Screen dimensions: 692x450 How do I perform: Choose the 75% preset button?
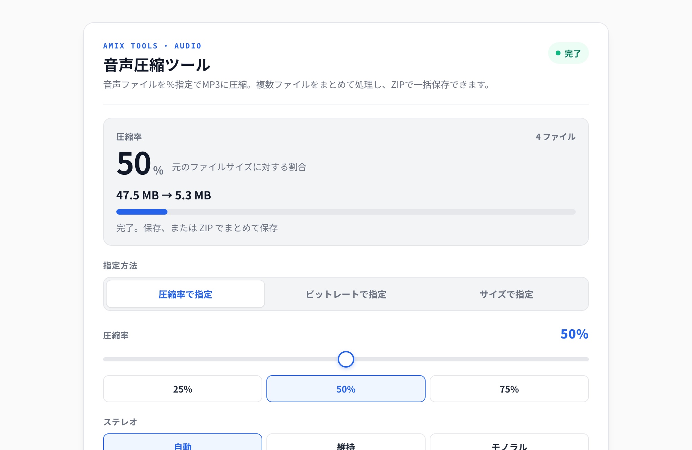click(x=509, y=389)
